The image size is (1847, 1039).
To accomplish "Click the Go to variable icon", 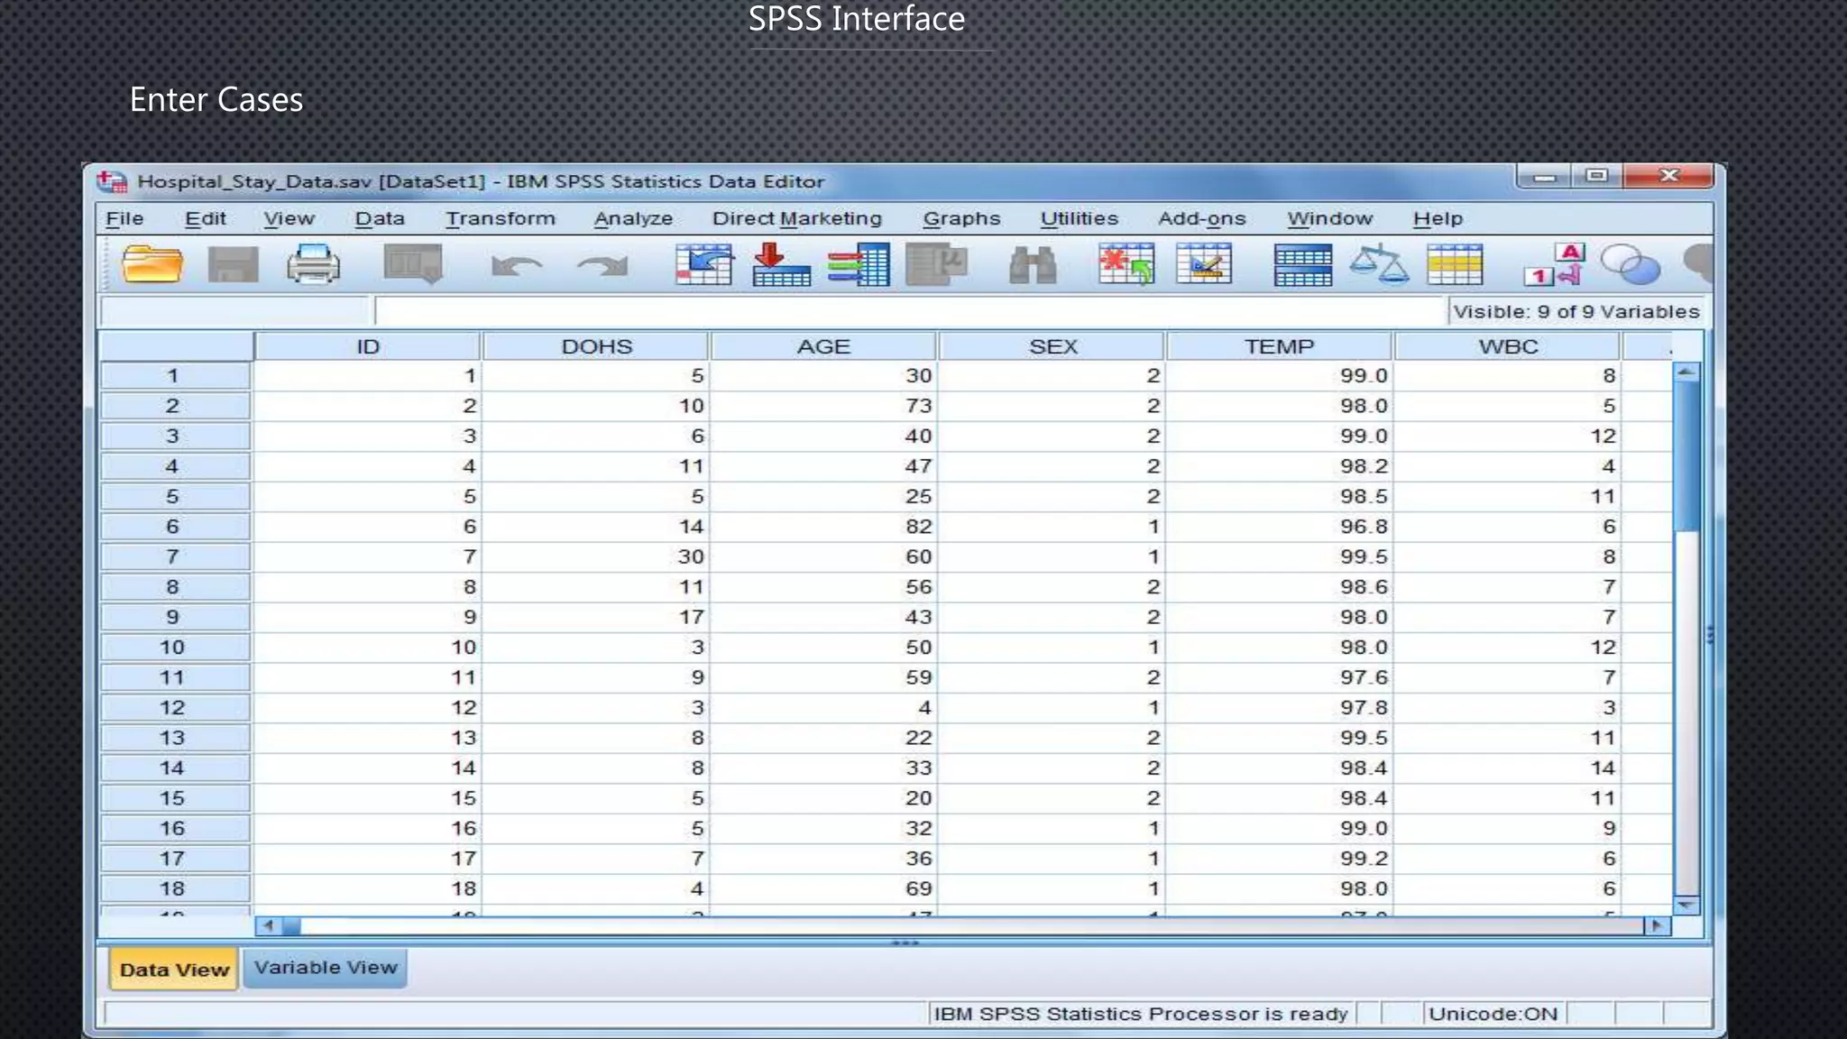I will tap(781, 265).
